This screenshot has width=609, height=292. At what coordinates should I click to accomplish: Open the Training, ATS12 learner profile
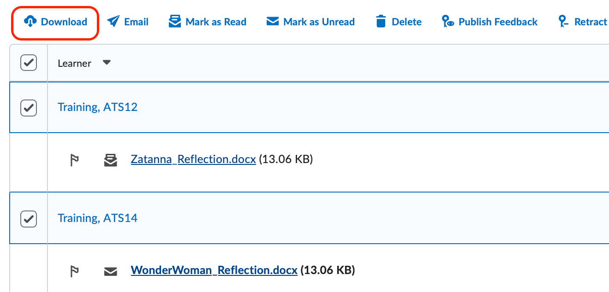coord(97,107)
